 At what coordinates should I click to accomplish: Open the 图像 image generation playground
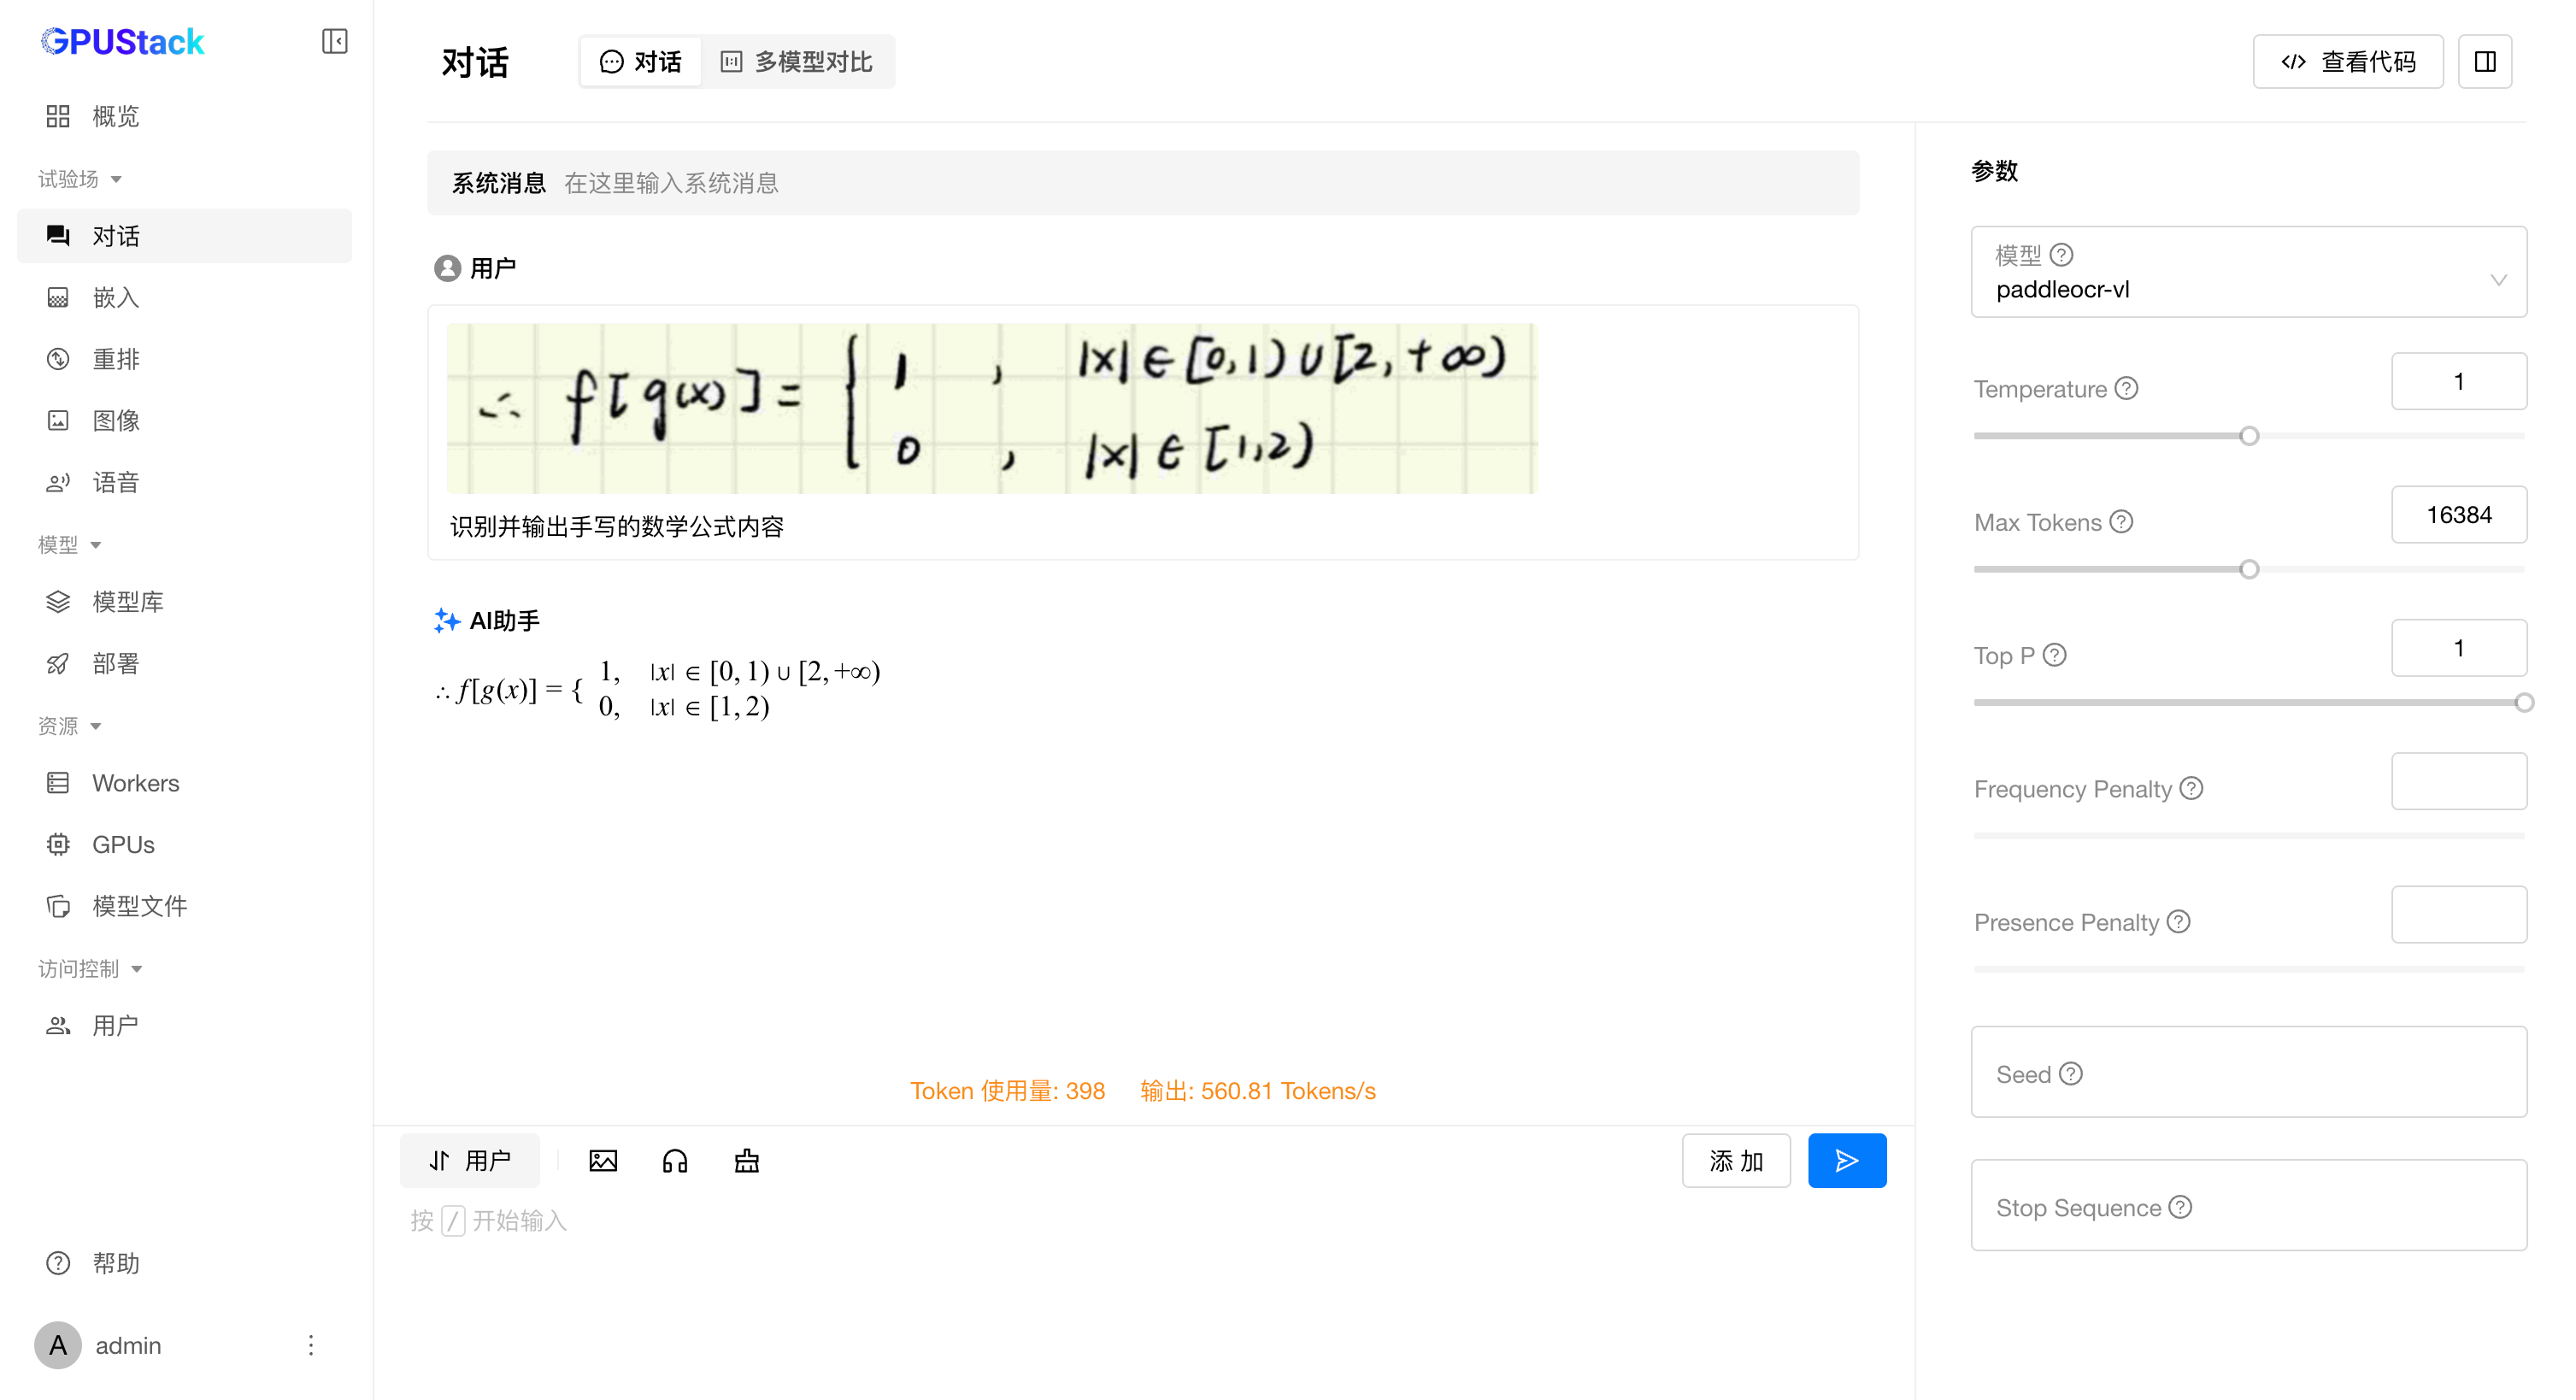(116, 420)
